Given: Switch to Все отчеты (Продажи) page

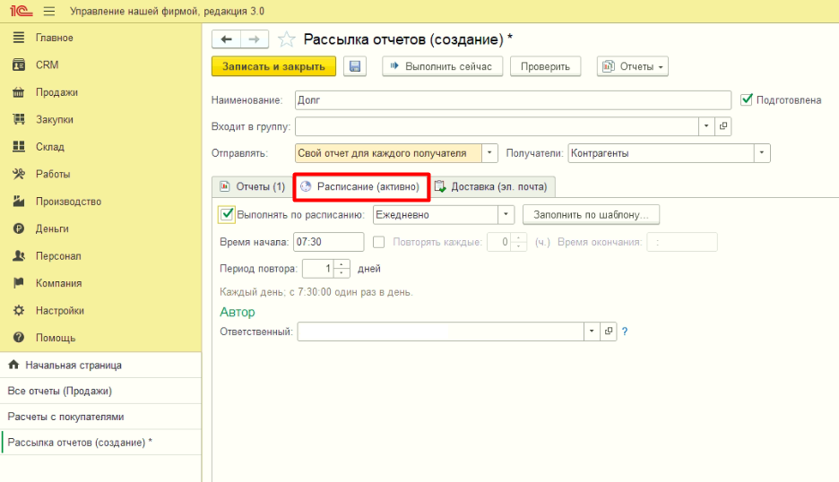Looking at the screenshot, I should pyautogui.click(x=100, y=391).
